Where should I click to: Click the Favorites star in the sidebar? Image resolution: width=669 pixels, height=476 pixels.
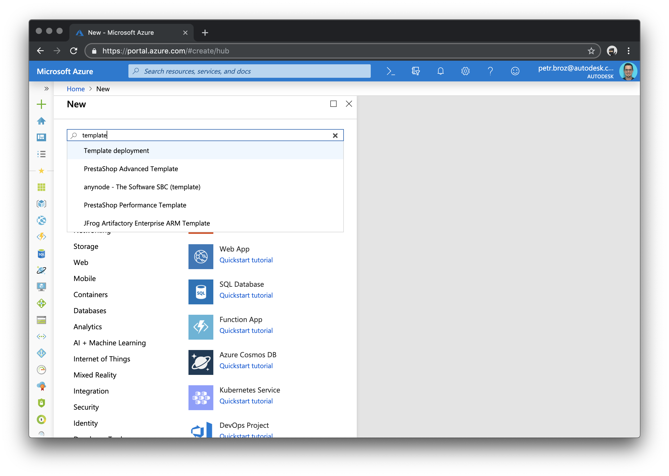tap(41, 171)
